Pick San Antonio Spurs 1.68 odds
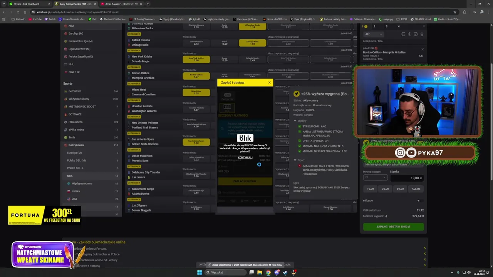 196,142
